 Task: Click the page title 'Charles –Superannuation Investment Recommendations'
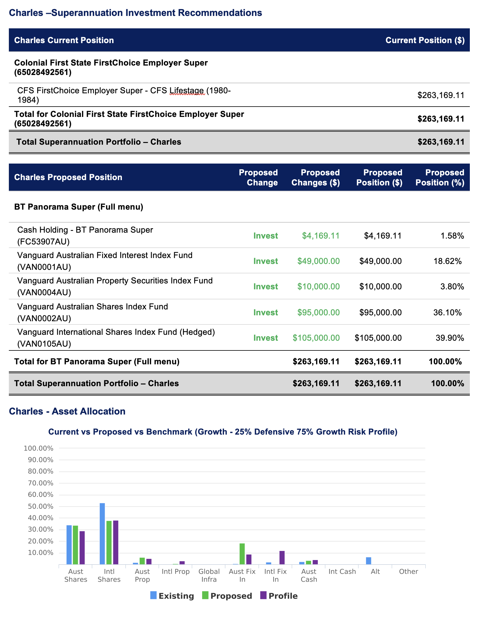[135, 13]
